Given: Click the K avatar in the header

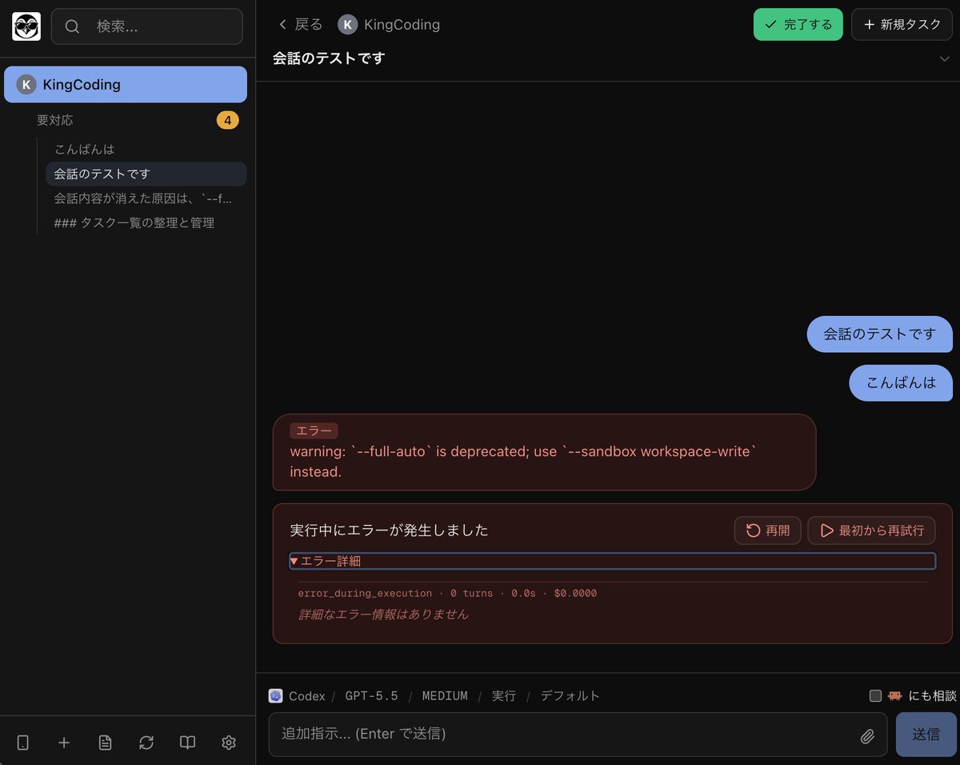Looking at the screenshot, I should pos(347,25).
